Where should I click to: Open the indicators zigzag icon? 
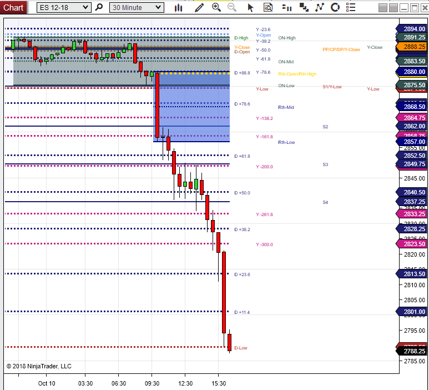point(320,7)
